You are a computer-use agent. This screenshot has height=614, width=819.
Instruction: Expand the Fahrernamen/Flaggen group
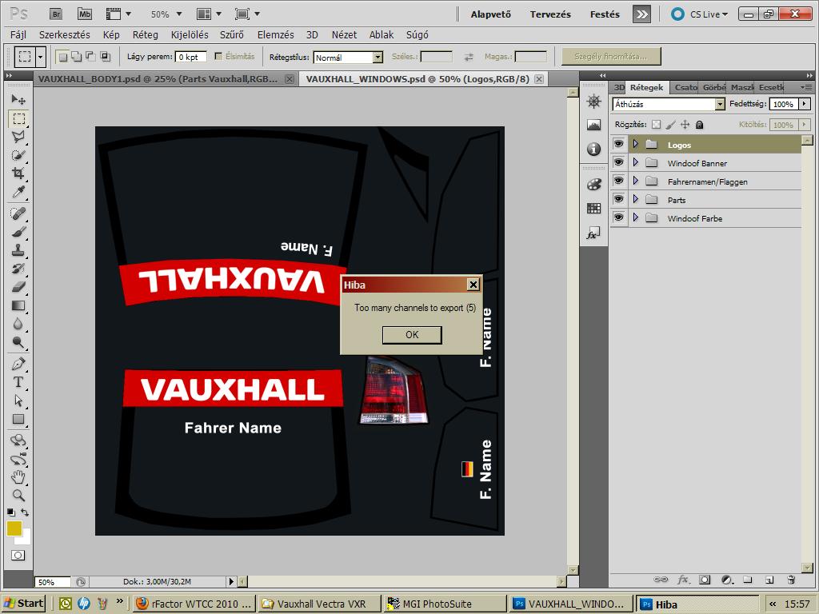tap(636, 181)
